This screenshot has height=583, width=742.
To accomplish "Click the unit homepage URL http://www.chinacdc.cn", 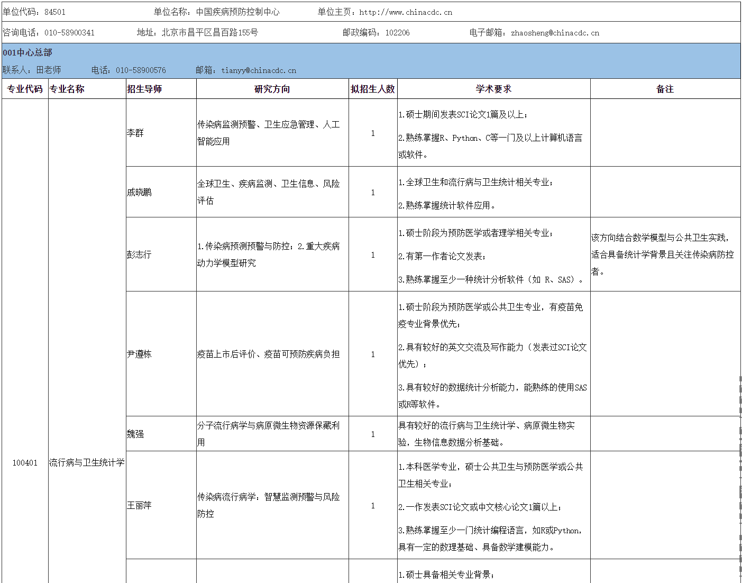I will coord(406,12).
